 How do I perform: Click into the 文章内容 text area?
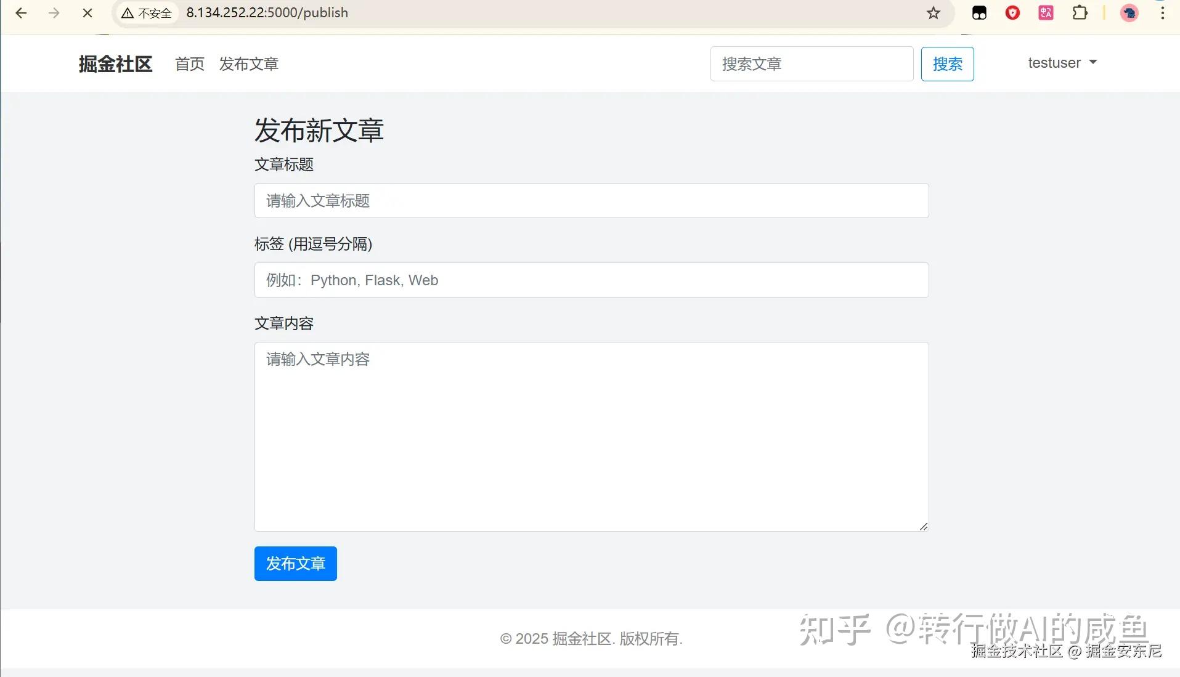(x=592, y=437)
